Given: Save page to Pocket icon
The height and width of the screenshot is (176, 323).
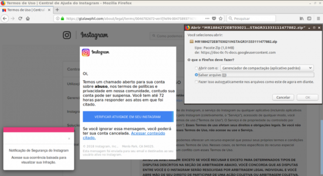Looking at the screenshot, I should pos(214,18).
